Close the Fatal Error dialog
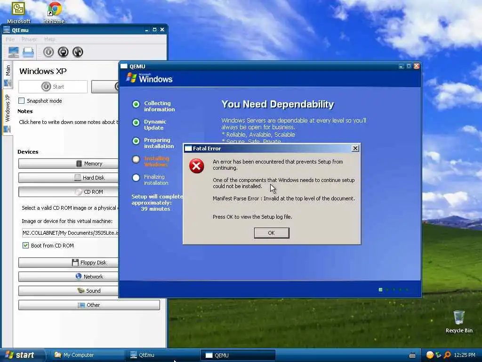This screenshot has width=482, height=362. click(x=355, y=148)
